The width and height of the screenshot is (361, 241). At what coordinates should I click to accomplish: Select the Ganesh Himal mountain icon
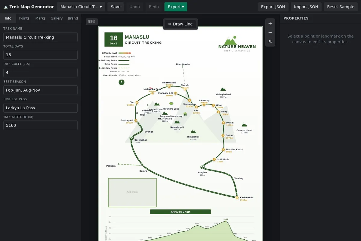tap(244, 125)
